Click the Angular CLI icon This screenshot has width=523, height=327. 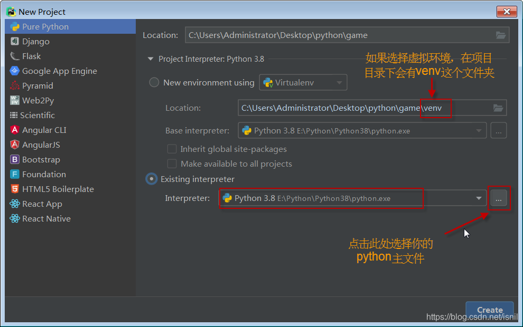coord(15,130)
